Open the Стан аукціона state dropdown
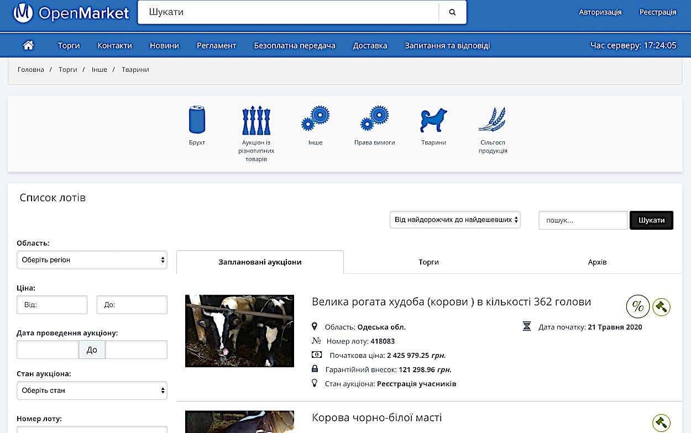 point(92,390)
